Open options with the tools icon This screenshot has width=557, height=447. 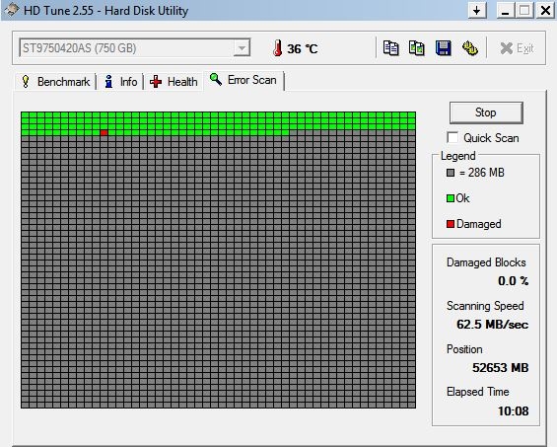(x=469, y=48)
